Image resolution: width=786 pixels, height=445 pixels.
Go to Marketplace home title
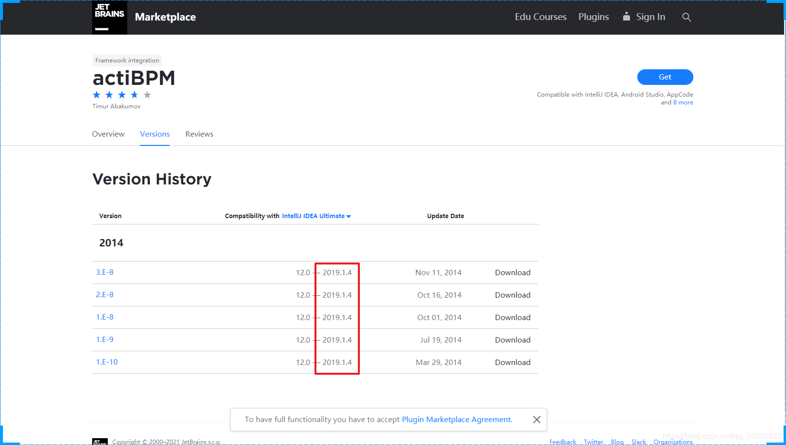165,17
